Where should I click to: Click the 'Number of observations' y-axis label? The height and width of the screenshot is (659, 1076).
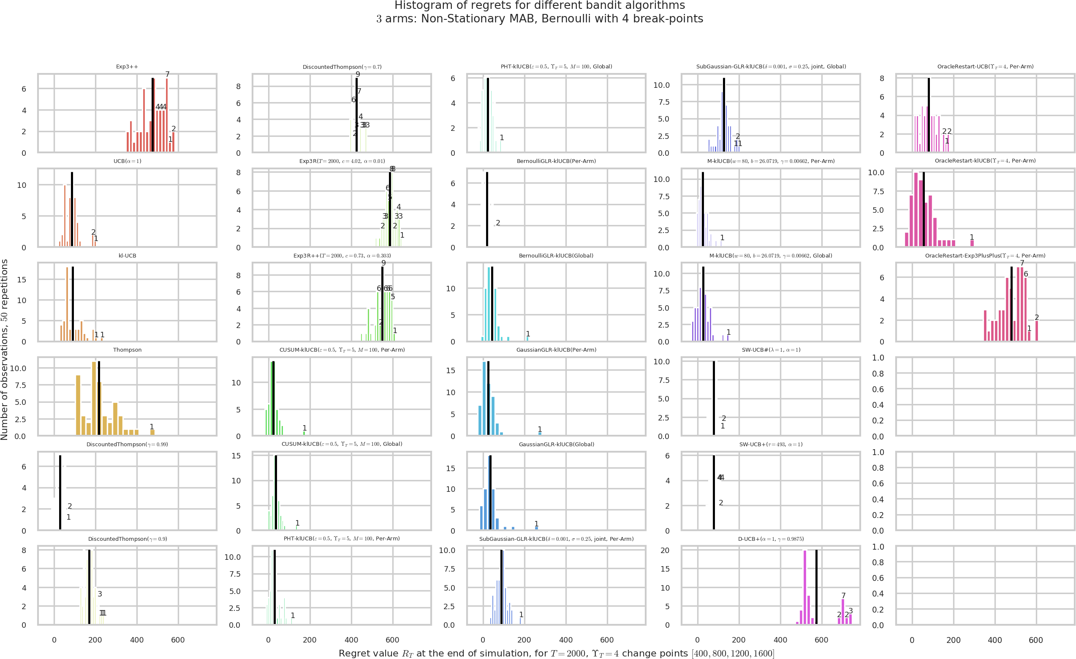pos(5,349)
